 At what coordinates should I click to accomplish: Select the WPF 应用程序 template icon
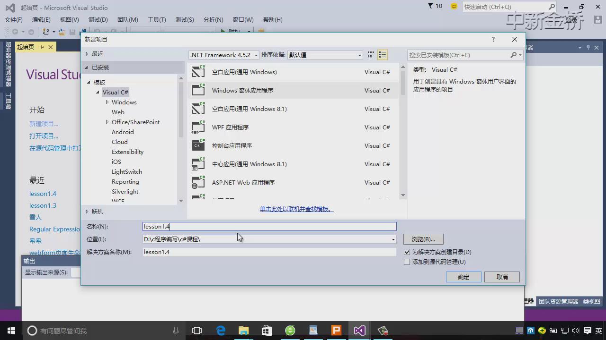click(x=198, y=127)
